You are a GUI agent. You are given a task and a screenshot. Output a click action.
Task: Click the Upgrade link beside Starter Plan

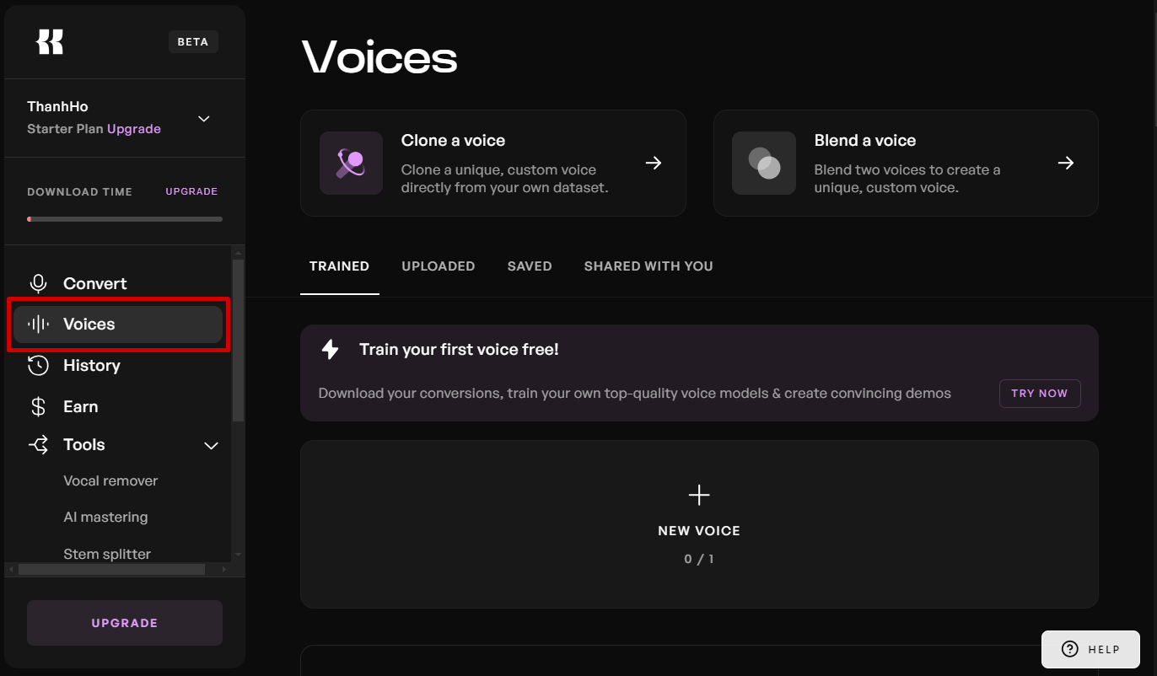click(134, 129)
